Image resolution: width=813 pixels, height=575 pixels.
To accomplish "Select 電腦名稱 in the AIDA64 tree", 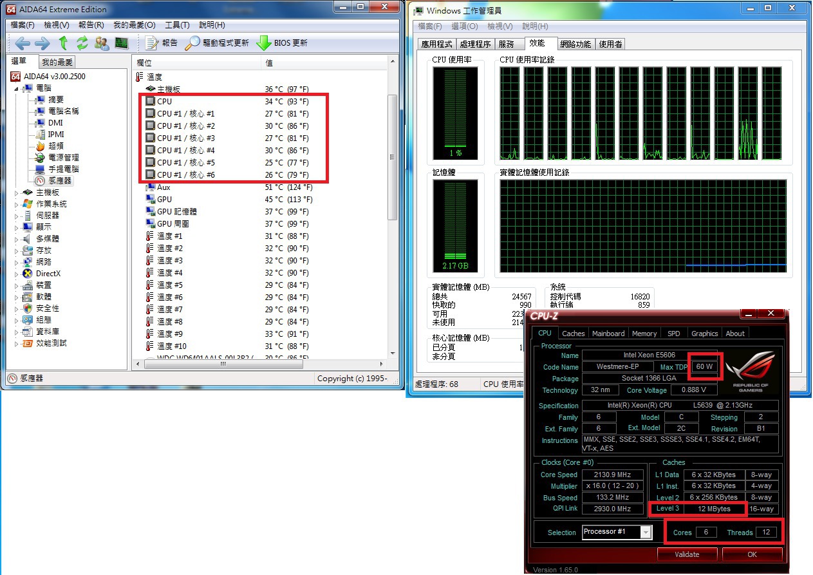I will pyautogui.click(x=63, y=111).
